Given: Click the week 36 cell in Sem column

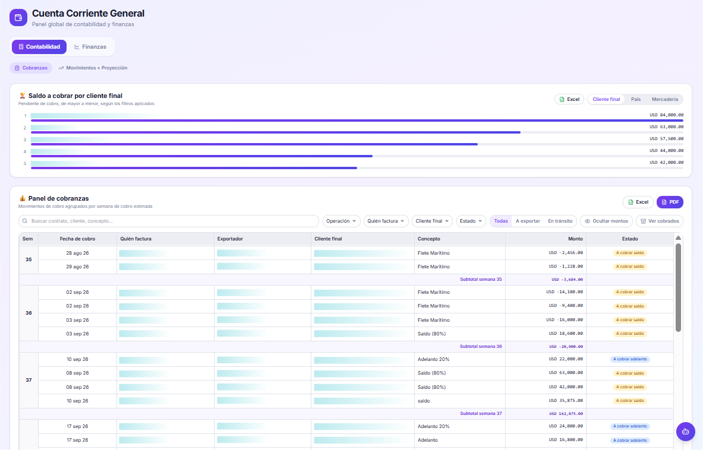Looking at the screenshot, I should pyautogui.click(x=29, y=313).
